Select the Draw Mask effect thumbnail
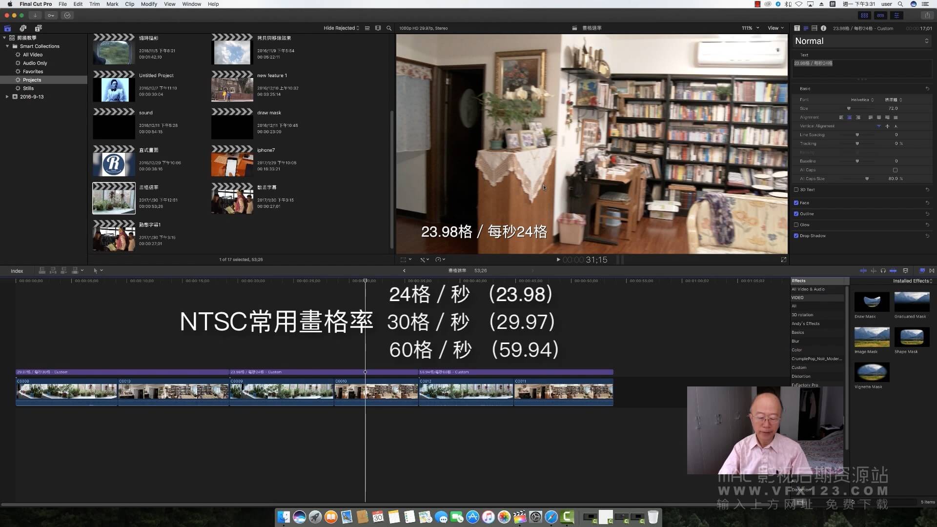 click(872, 302)
